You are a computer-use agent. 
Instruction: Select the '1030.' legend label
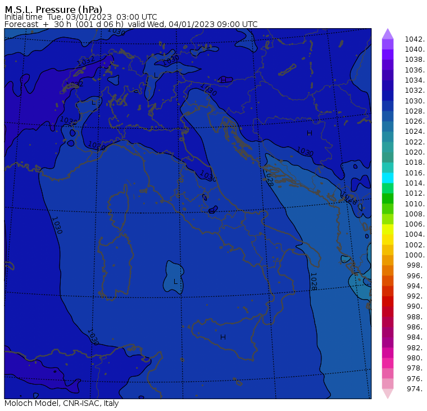(415, 101)
